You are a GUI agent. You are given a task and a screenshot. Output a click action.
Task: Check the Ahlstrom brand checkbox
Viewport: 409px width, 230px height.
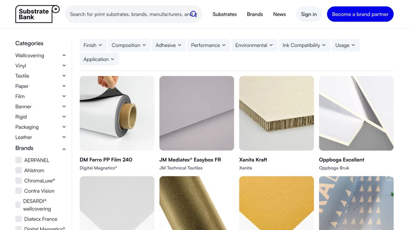click(x=18, y=170)
